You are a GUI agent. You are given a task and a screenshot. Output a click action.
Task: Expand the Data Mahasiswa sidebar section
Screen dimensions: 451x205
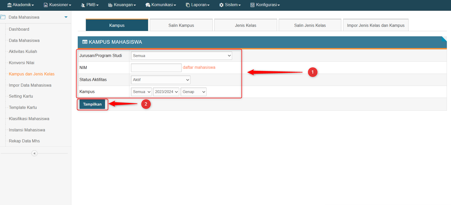pyautogui.click(x=66, y=17)
